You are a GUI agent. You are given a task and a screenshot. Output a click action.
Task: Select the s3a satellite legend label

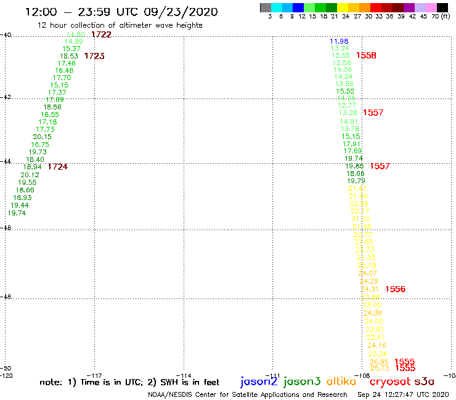point(425,382)
